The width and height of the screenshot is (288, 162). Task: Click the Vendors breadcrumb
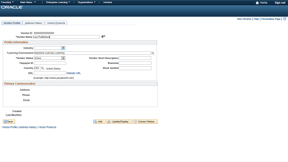108,2
